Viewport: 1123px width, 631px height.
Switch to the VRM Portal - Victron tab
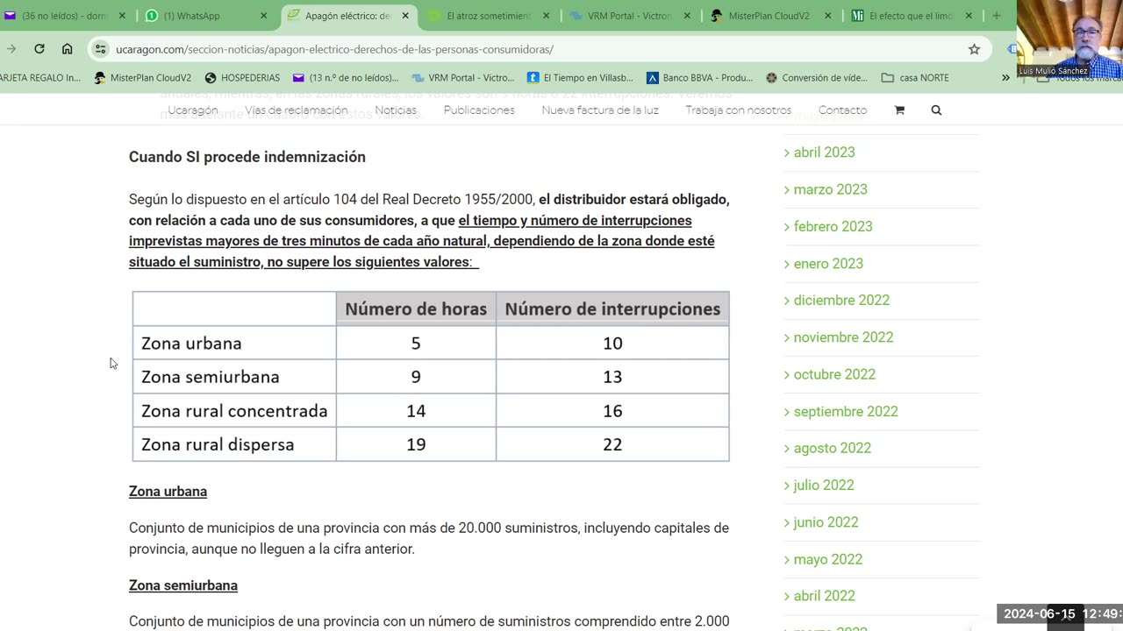[x=631, y=16]
